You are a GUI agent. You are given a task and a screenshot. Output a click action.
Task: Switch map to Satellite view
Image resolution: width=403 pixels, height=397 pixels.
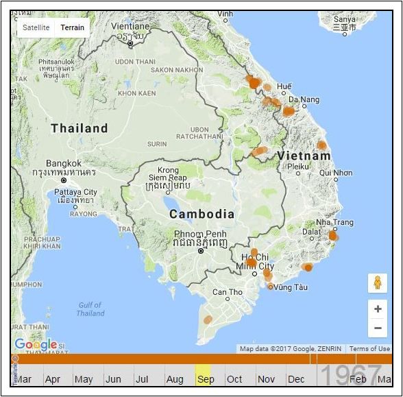(36, 27)
